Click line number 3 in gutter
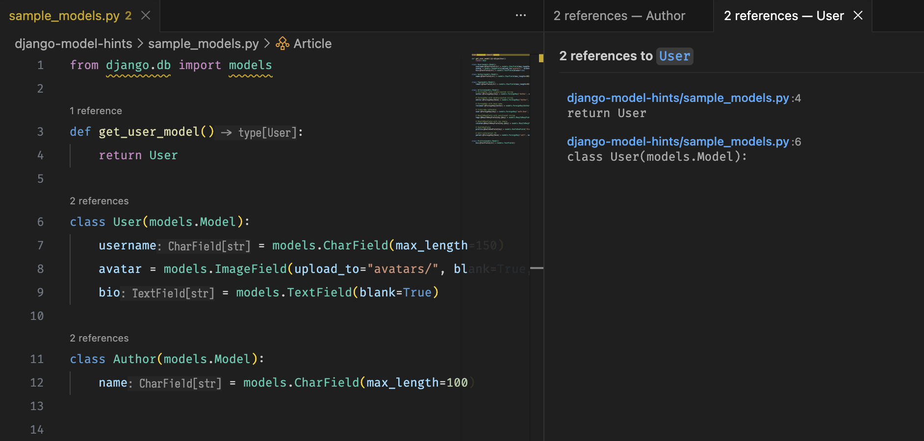This screenshot has height=441, width=924. coord(40,132)
